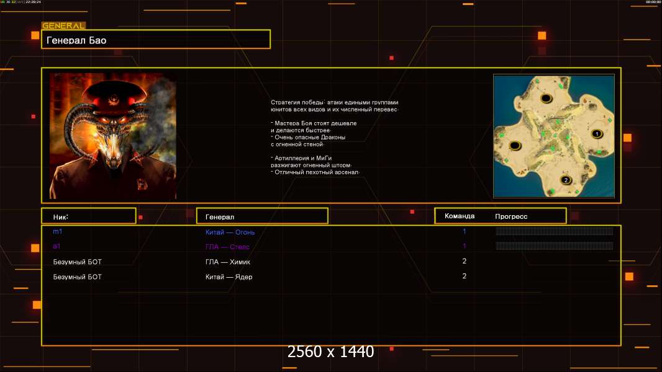Select the unnumbered top start position on minimap

(x=546, y=99)
